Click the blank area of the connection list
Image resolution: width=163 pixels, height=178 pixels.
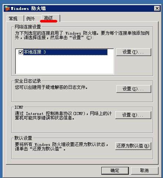tap(65, 64)
